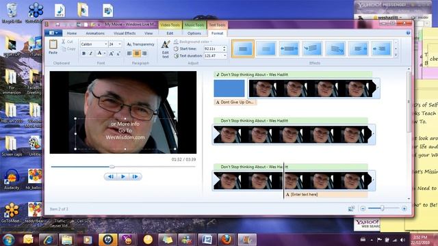Expand the Calibri font family dropdown
The image size is (438, 246).
[106, 44]
